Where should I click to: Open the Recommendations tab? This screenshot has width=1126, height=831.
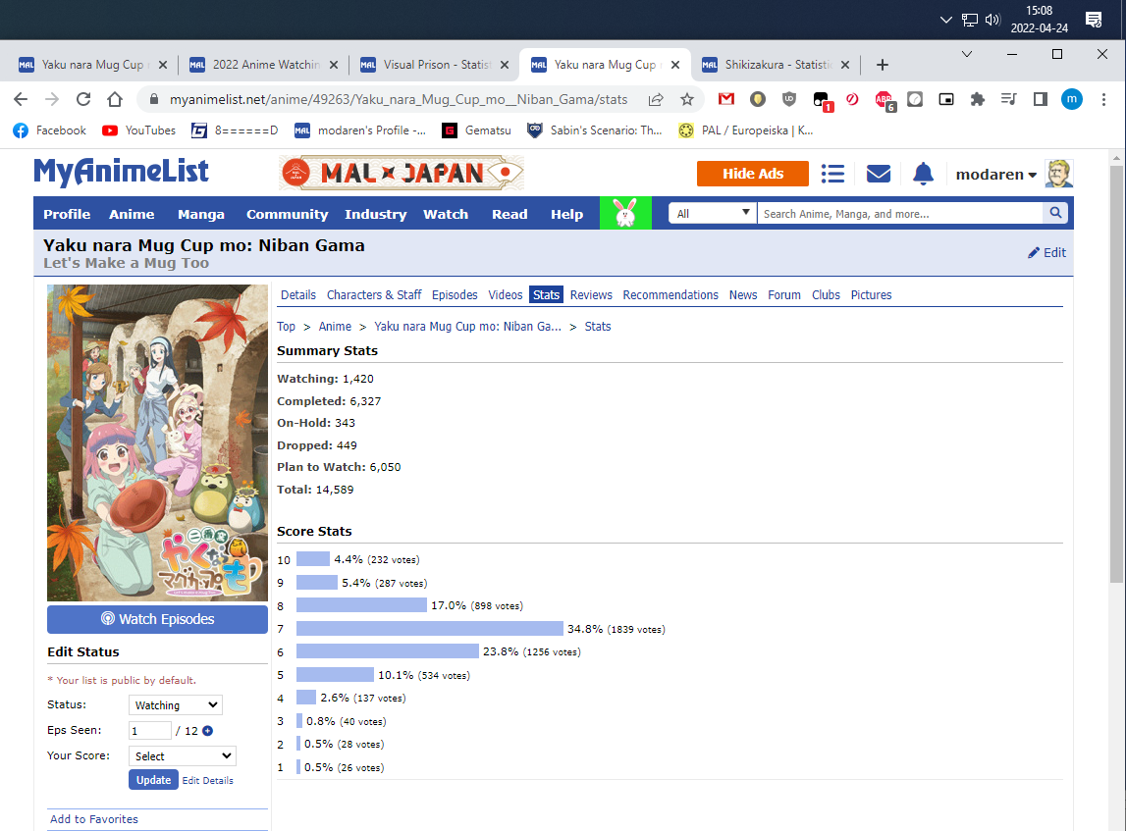(670, 295)
